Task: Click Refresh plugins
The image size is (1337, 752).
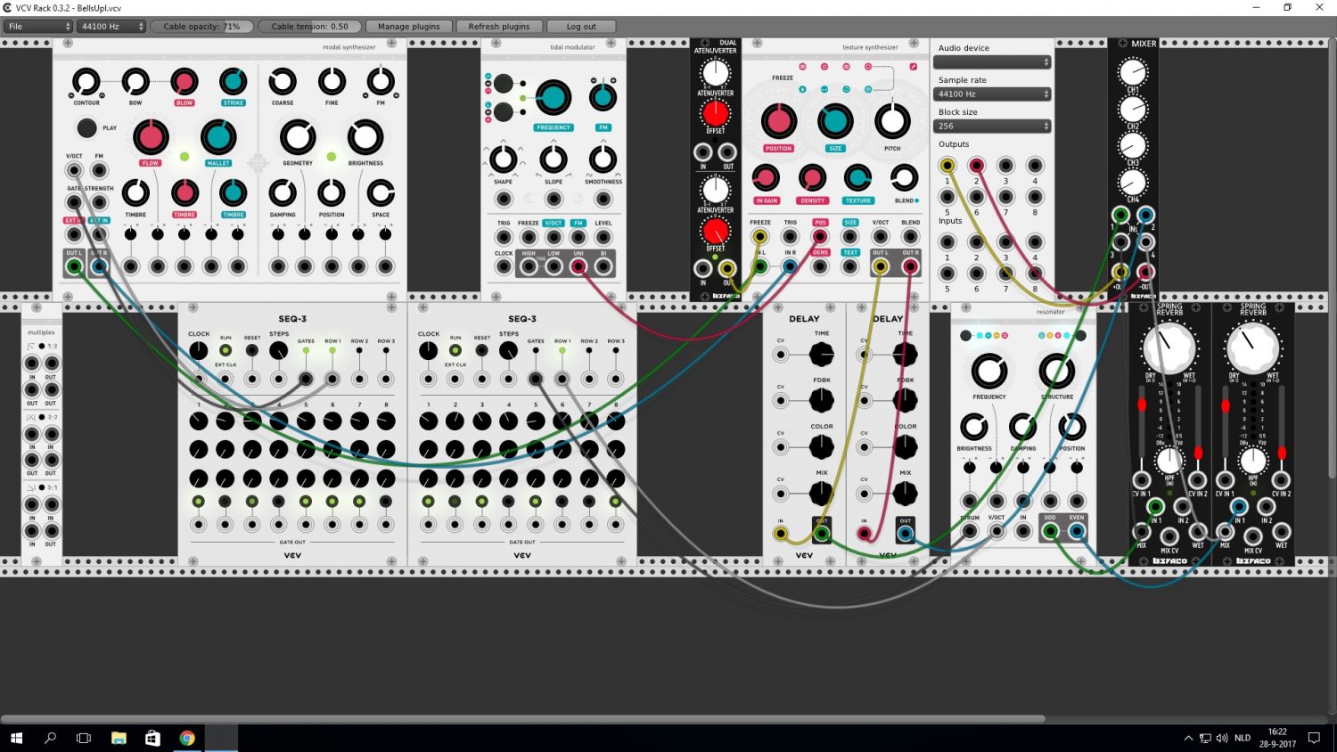Action: (x=499, y=27)
